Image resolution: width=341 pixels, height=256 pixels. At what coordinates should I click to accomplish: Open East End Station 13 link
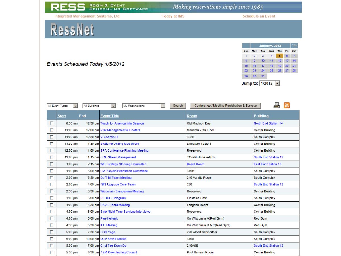(x=268, y=164)
